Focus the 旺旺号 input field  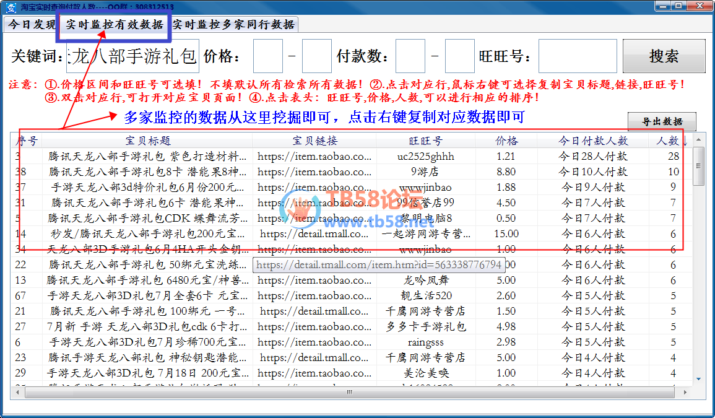tap(578, 56)
